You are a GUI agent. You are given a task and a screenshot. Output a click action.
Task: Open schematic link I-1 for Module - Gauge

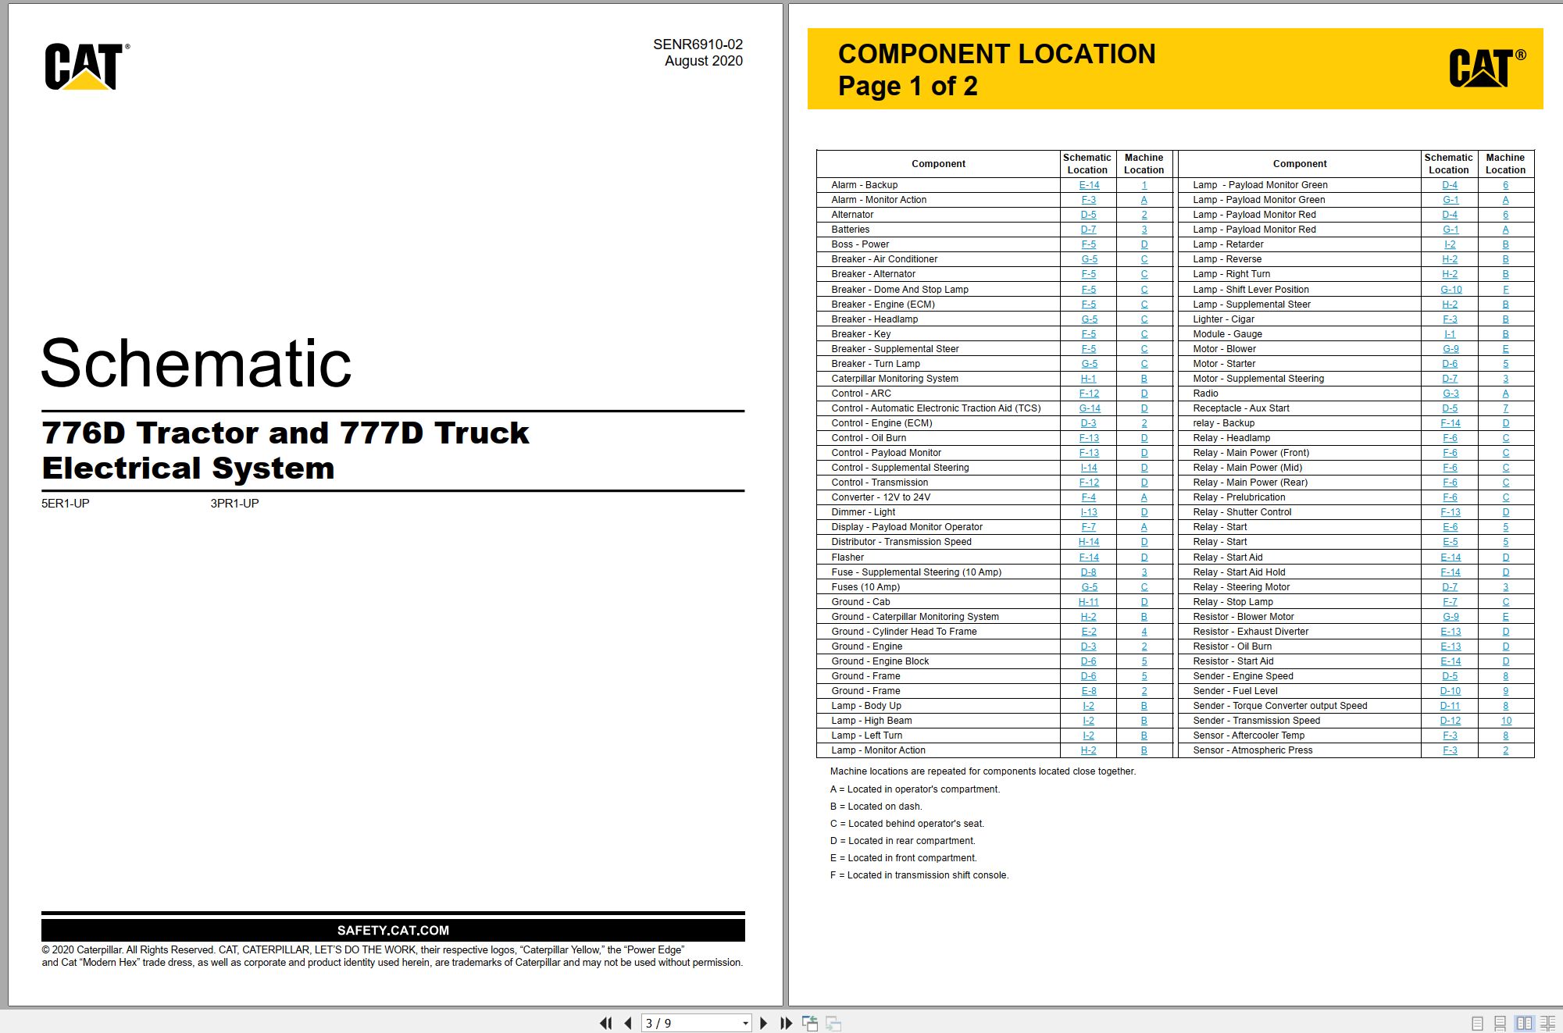point(1450,334)
